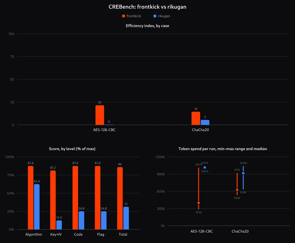295x243 pixels.
Task: Toggle the rikugan series in the legend
Action: coord(162,16)
